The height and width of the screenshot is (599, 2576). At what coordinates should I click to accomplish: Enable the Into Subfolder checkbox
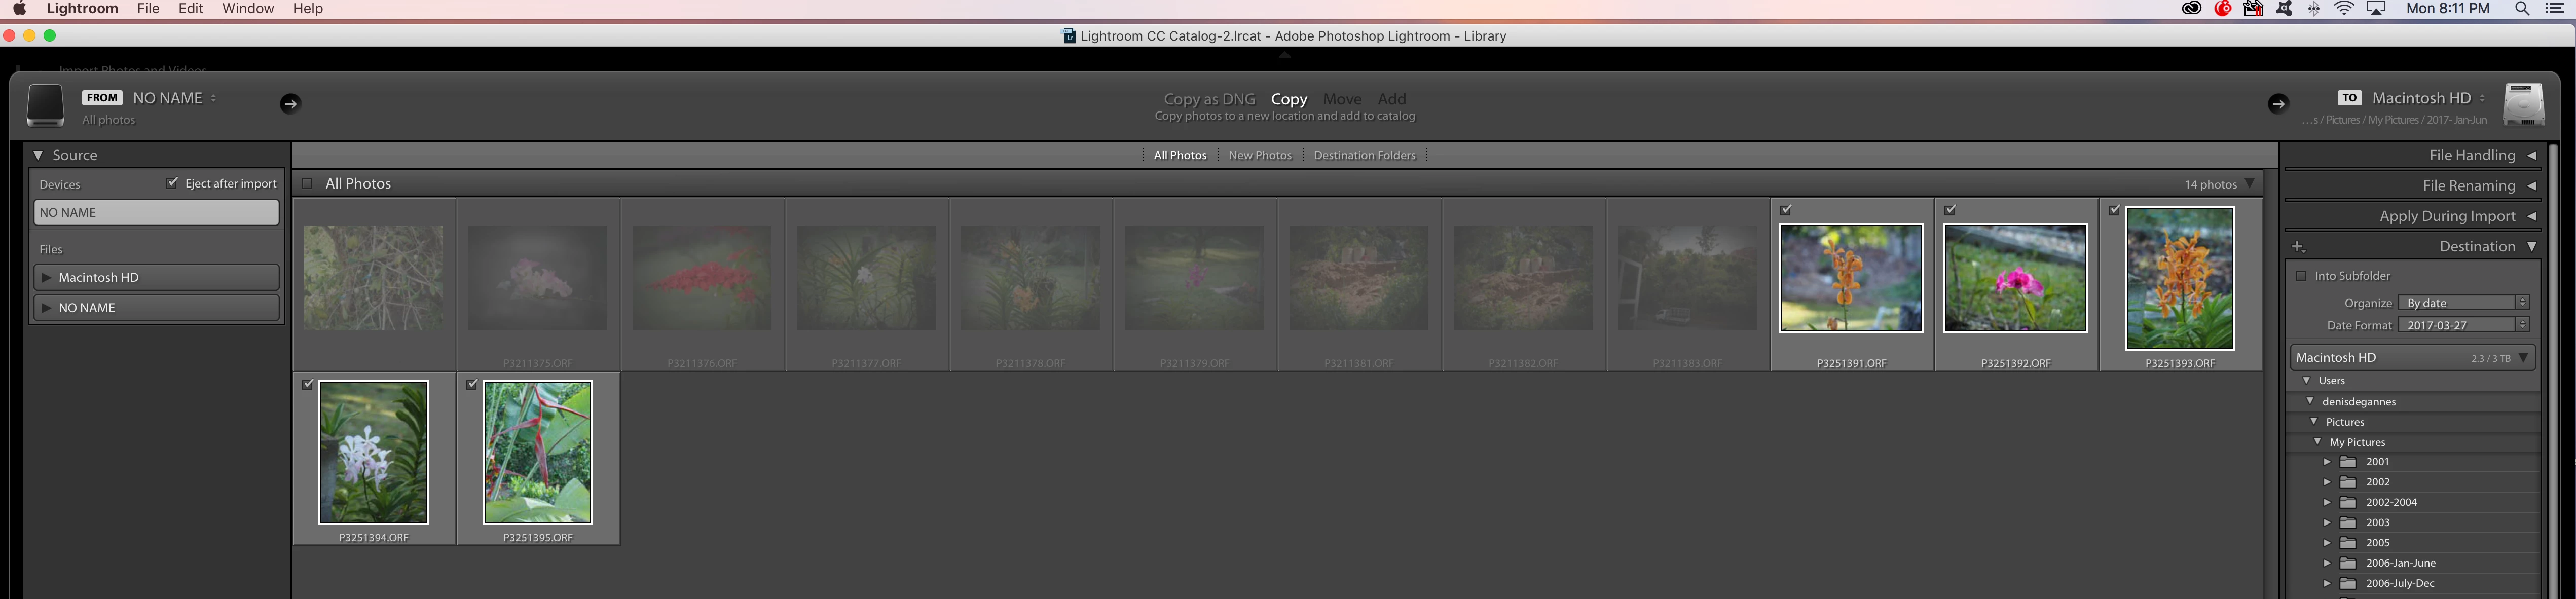click(x=2301, y=276)
